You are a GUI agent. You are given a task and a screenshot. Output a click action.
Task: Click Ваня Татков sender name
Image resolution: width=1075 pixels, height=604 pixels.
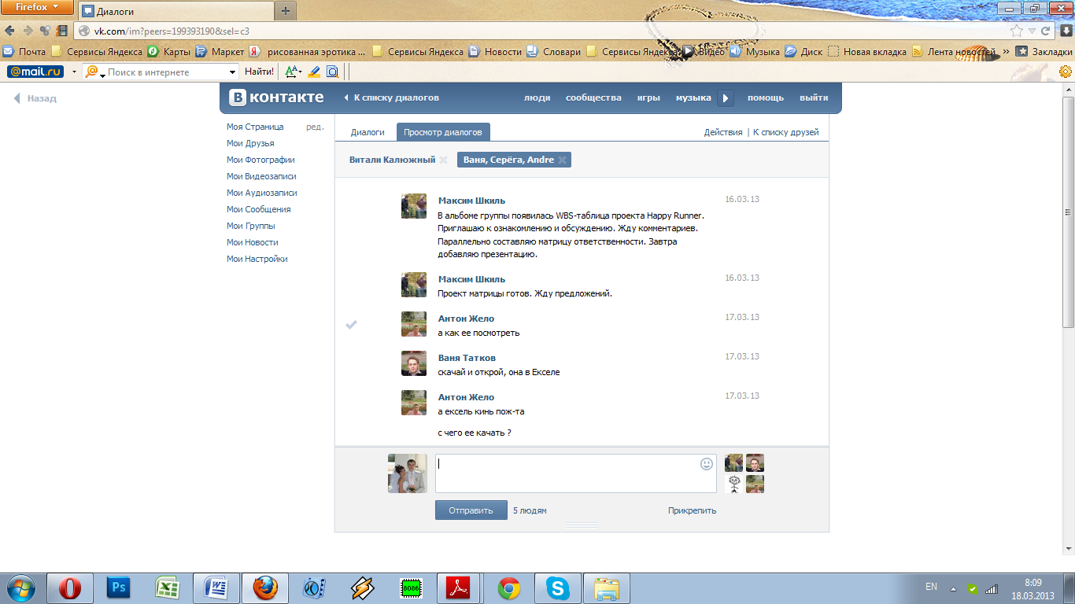tap(467, 358)
